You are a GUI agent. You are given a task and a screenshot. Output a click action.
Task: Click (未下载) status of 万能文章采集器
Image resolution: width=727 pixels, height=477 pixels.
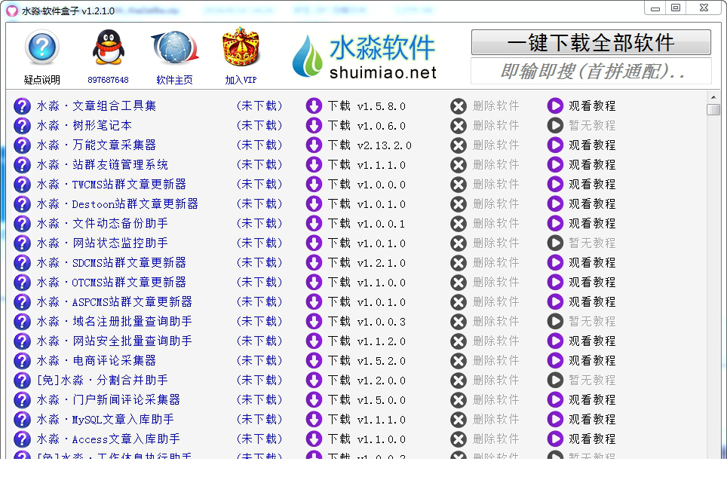click(259, 145)
